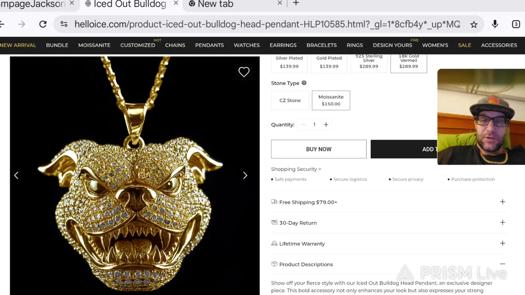Choose Gold Plated $139.99 material
Screen dimensions: 525x295
point(329,62)
